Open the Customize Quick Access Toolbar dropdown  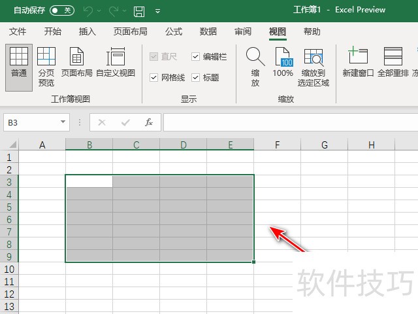click(x=158, y=11)
